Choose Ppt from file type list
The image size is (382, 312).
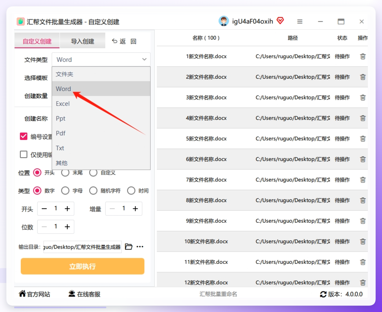coord(101,118)
